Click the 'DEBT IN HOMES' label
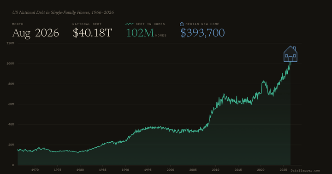 click(150, 24)
